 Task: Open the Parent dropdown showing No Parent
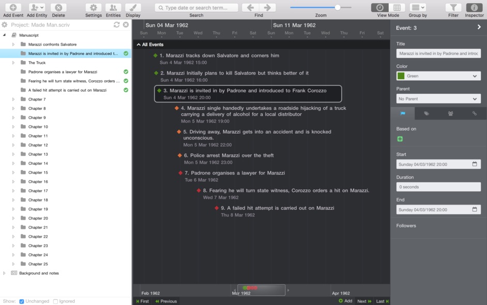point(438,98)
